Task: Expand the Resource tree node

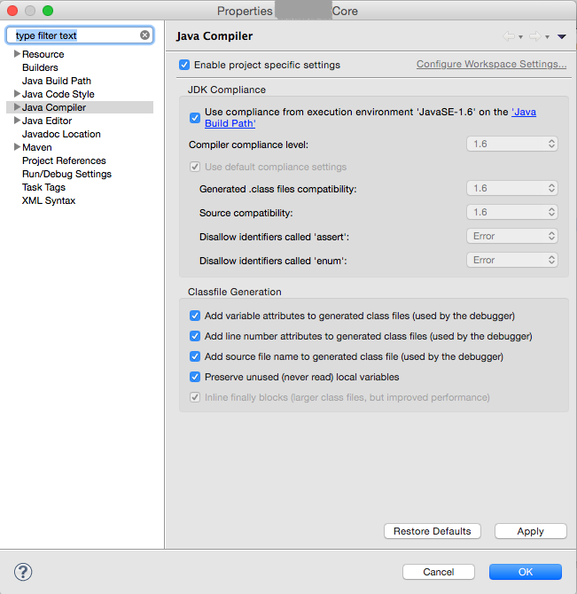Action: click(x=17, y=54)
